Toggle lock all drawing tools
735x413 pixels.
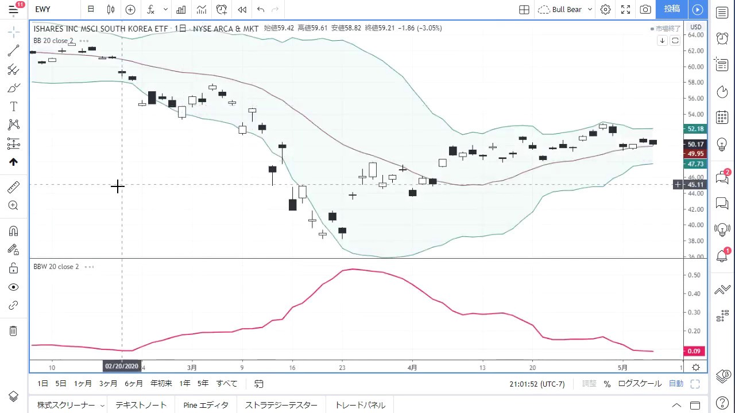13,268
